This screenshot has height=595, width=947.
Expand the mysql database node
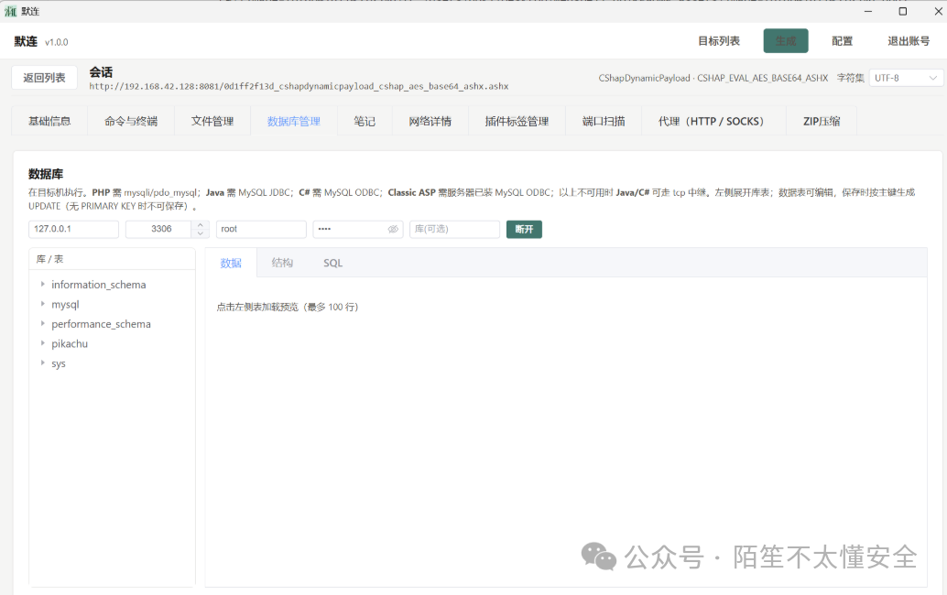[x=42, y=304]
